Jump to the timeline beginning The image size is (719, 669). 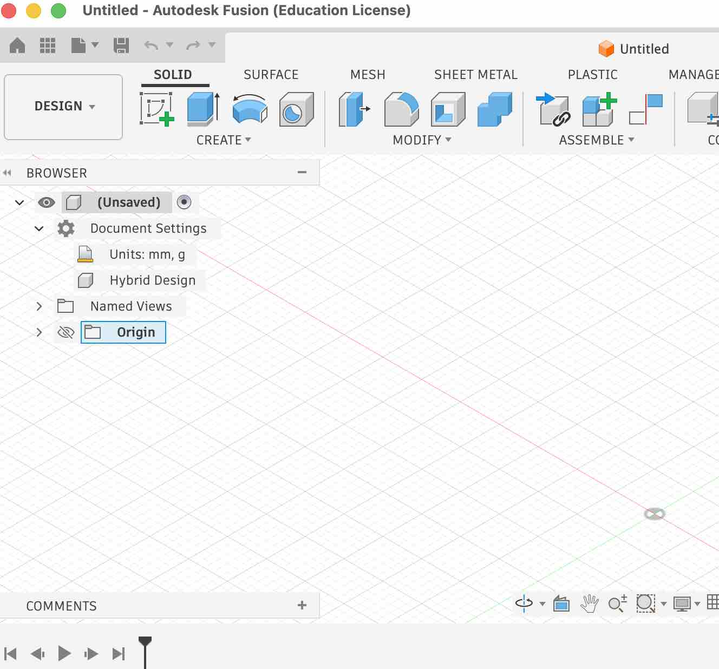tap(11, 654)
